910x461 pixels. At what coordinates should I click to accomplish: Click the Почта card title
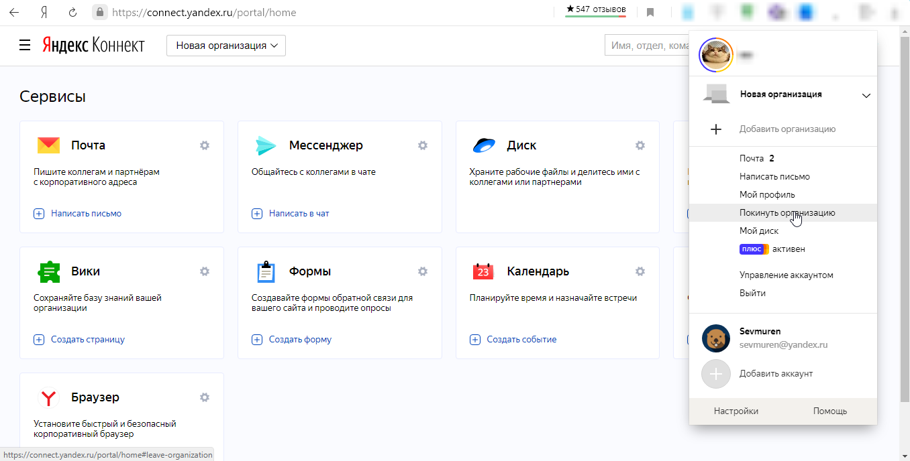point(88,145)
